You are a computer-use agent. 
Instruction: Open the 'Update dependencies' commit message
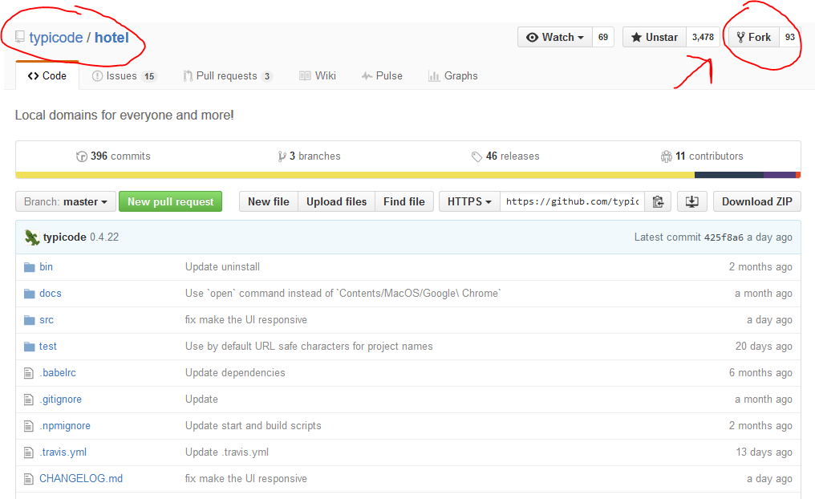point(235,373)
